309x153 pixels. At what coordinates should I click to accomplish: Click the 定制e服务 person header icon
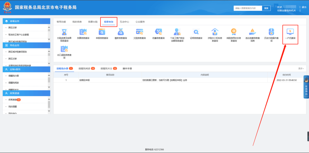coord(7,69)
